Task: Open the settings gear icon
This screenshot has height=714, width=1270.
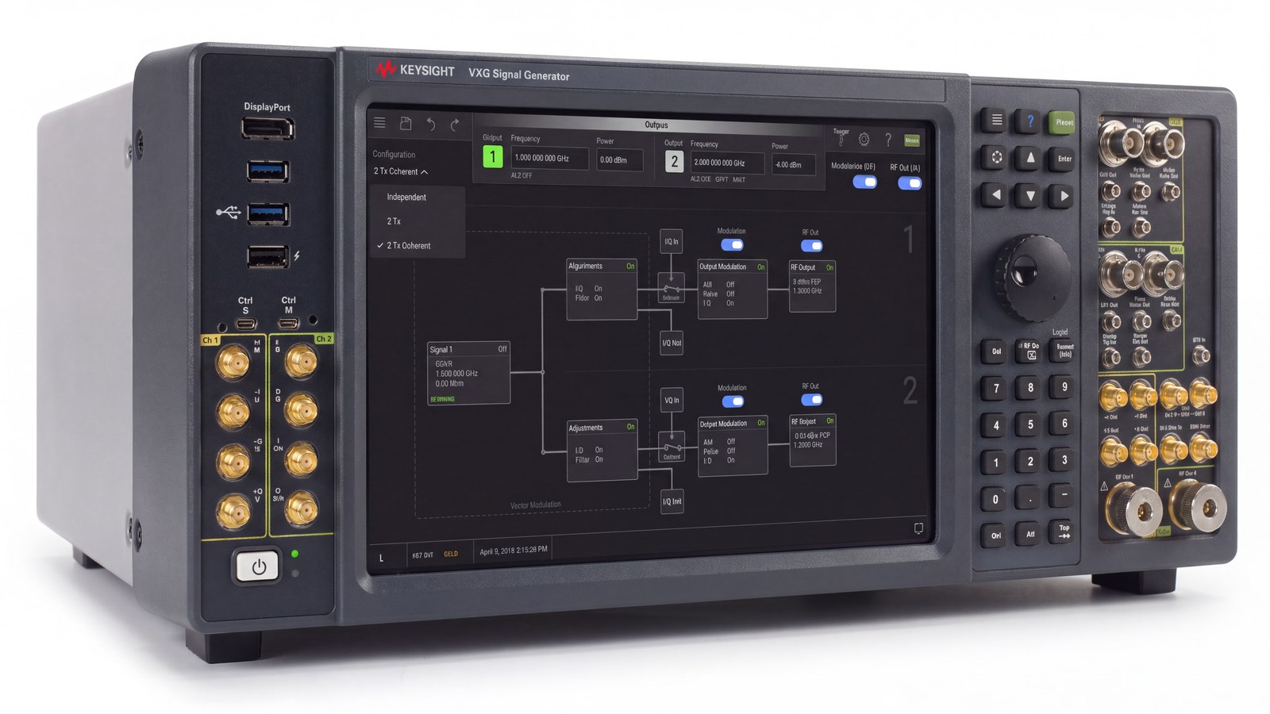Action: coord(864,140)
